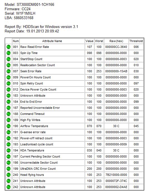147x193 pixels.
Task: Click the green status icon for Head flying hours
Action: point(9,175)
